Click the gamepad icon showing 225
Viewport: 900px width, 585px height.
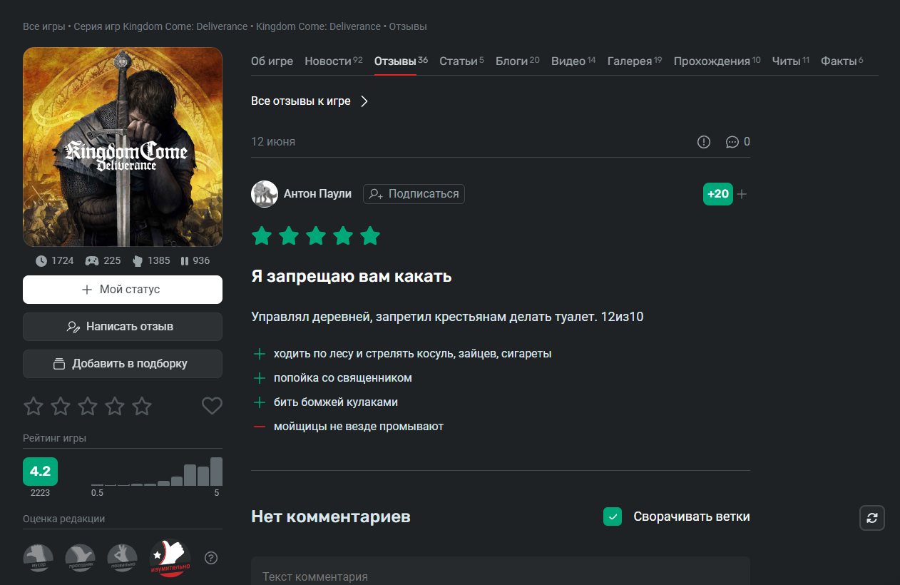click(x=92, y=260)
